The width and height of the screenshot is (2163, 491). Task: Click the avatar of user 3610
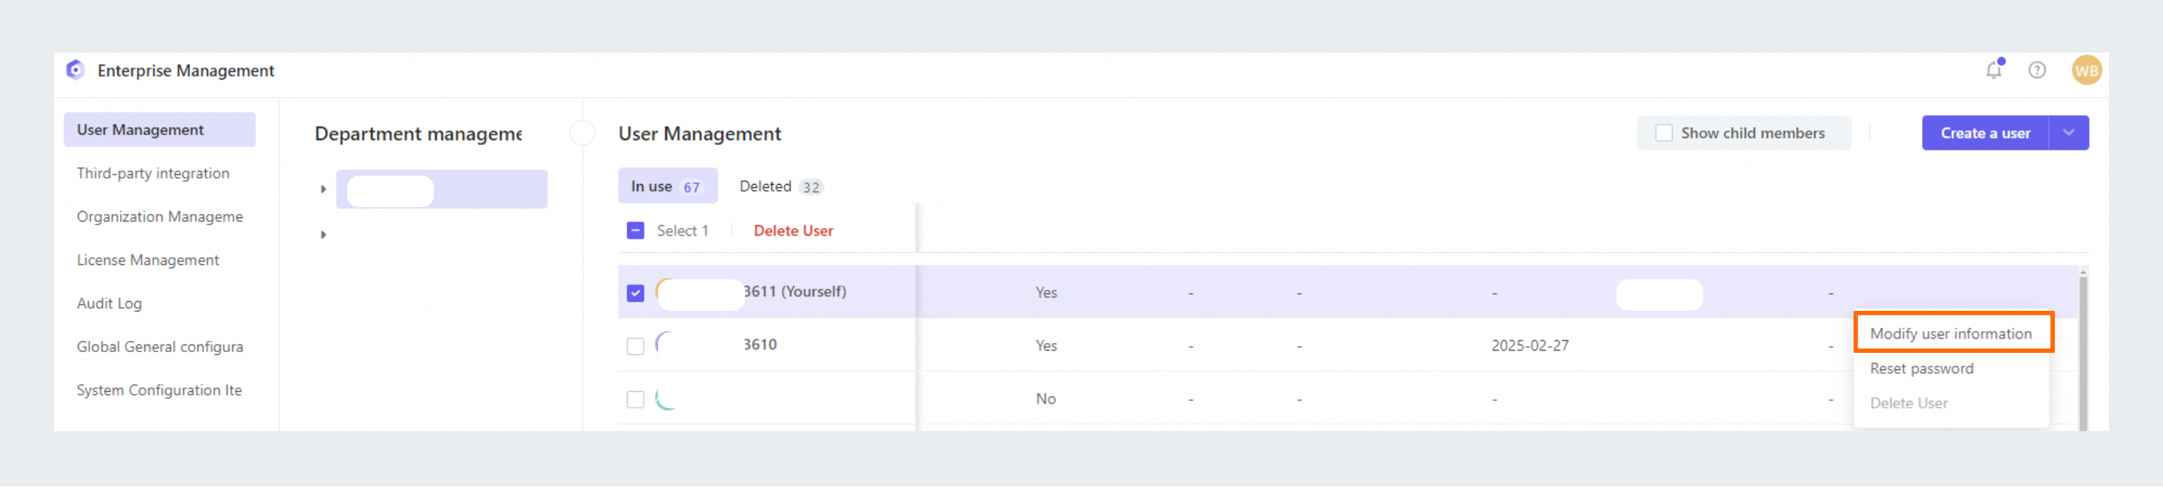click(668, 345)
